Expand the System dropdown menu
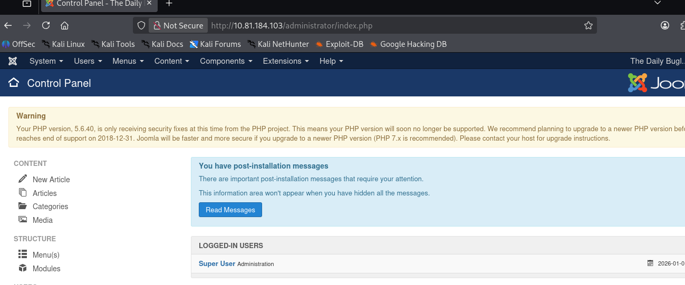 (46, 61)
